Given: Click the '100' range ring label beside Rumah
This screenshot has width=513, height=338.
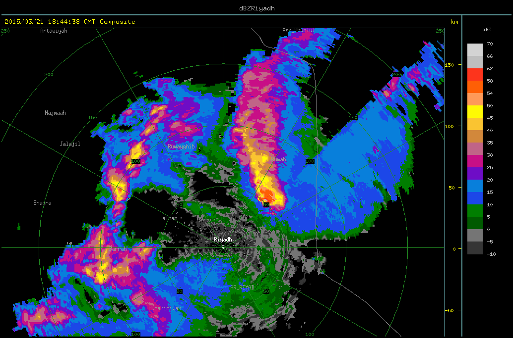Looking at the screenshot, I should click(310, 161).
